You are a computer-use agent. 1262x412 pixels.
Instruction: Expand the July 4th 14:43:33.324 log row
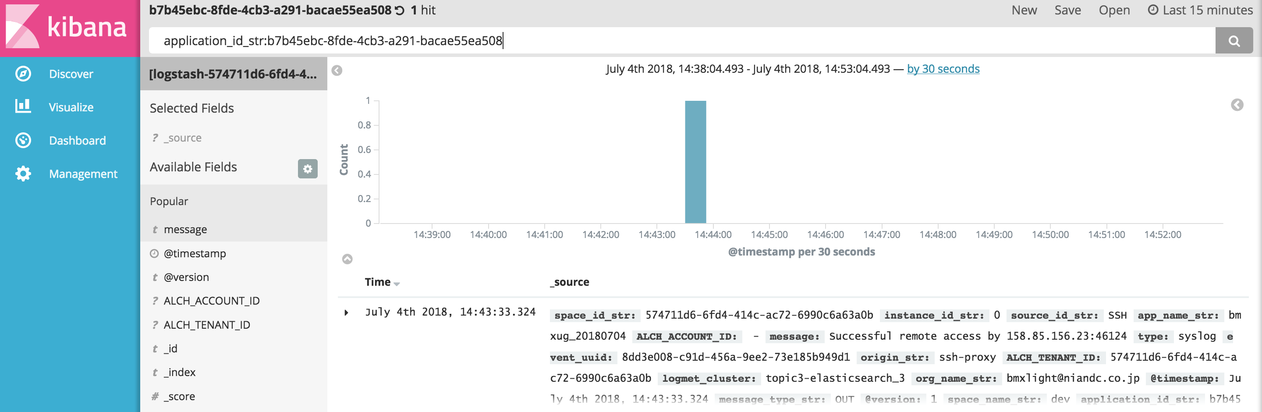pos(346,313)
